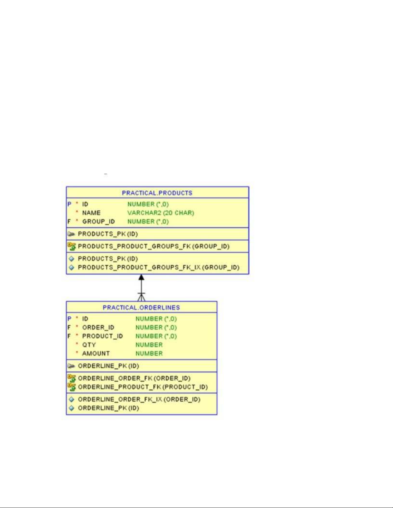Click the diamond icon beside PRODUCTS_PRODUCT_GROUPS_FK_IX

pos(72,267)
